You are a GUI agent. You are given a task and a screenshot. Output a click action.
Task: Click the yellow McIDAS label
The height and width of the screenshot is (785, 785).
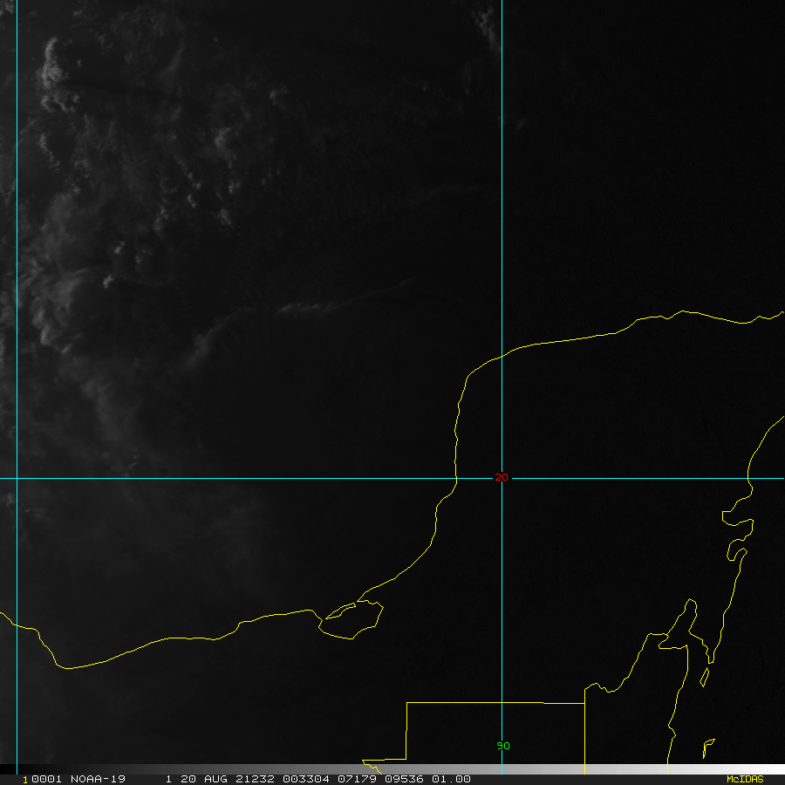[x=744, y=779]
